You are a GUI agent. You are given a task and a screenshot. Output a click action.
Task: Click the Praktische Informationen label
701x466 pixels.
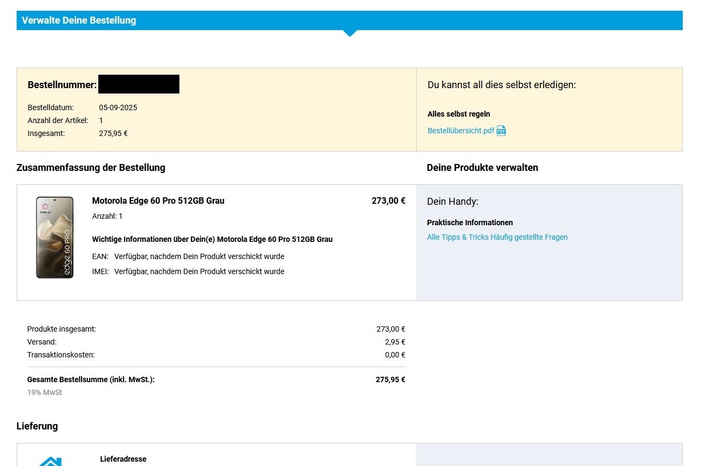coord(470,223)
